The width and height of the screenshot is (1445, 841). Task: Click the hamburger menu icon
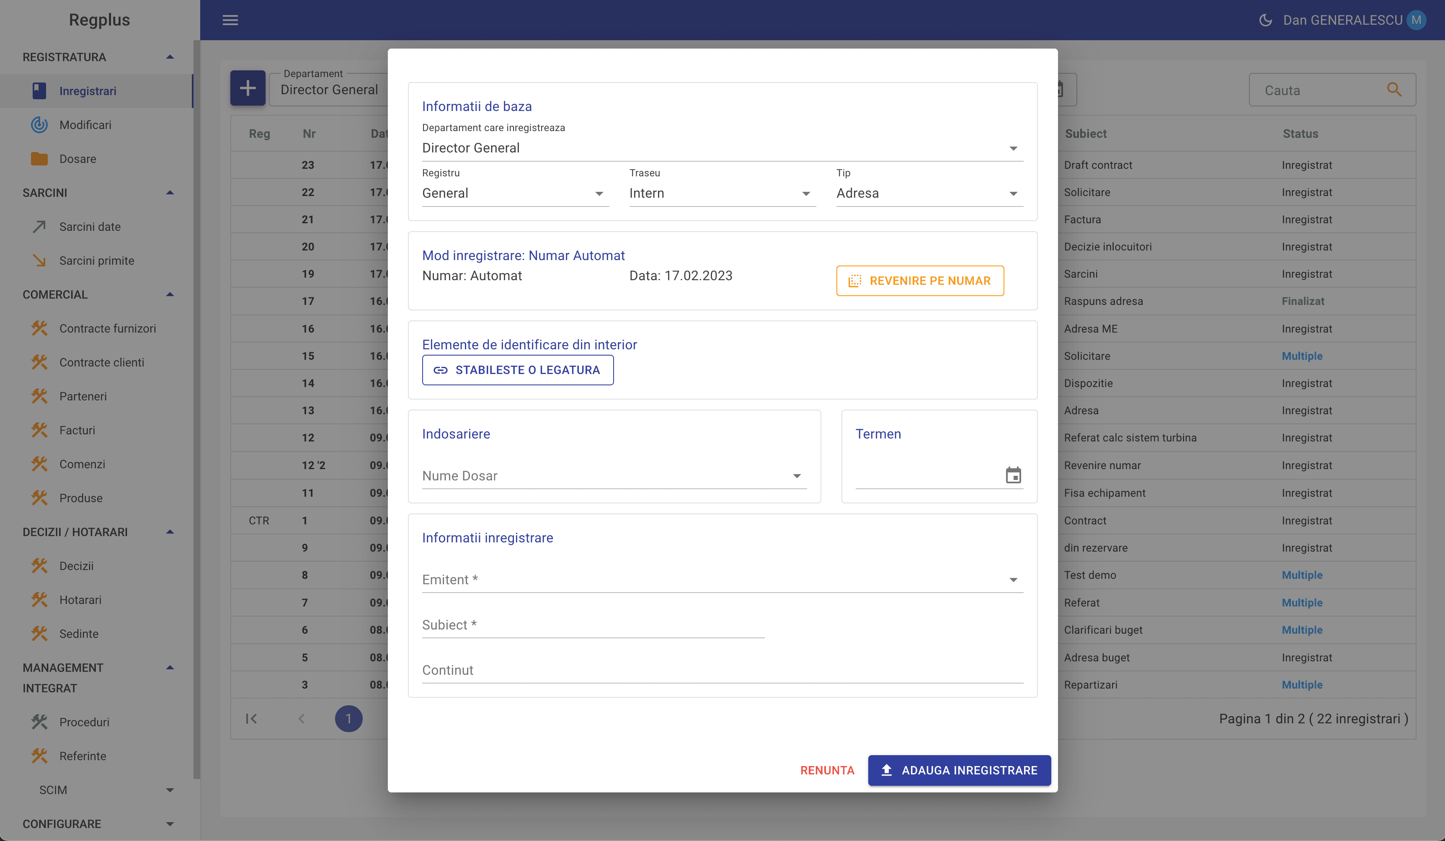pos(230,20)
